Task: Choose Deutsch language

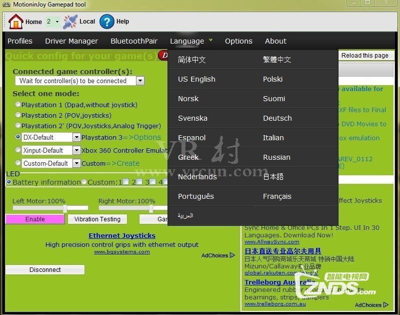Action: point(277,118)
